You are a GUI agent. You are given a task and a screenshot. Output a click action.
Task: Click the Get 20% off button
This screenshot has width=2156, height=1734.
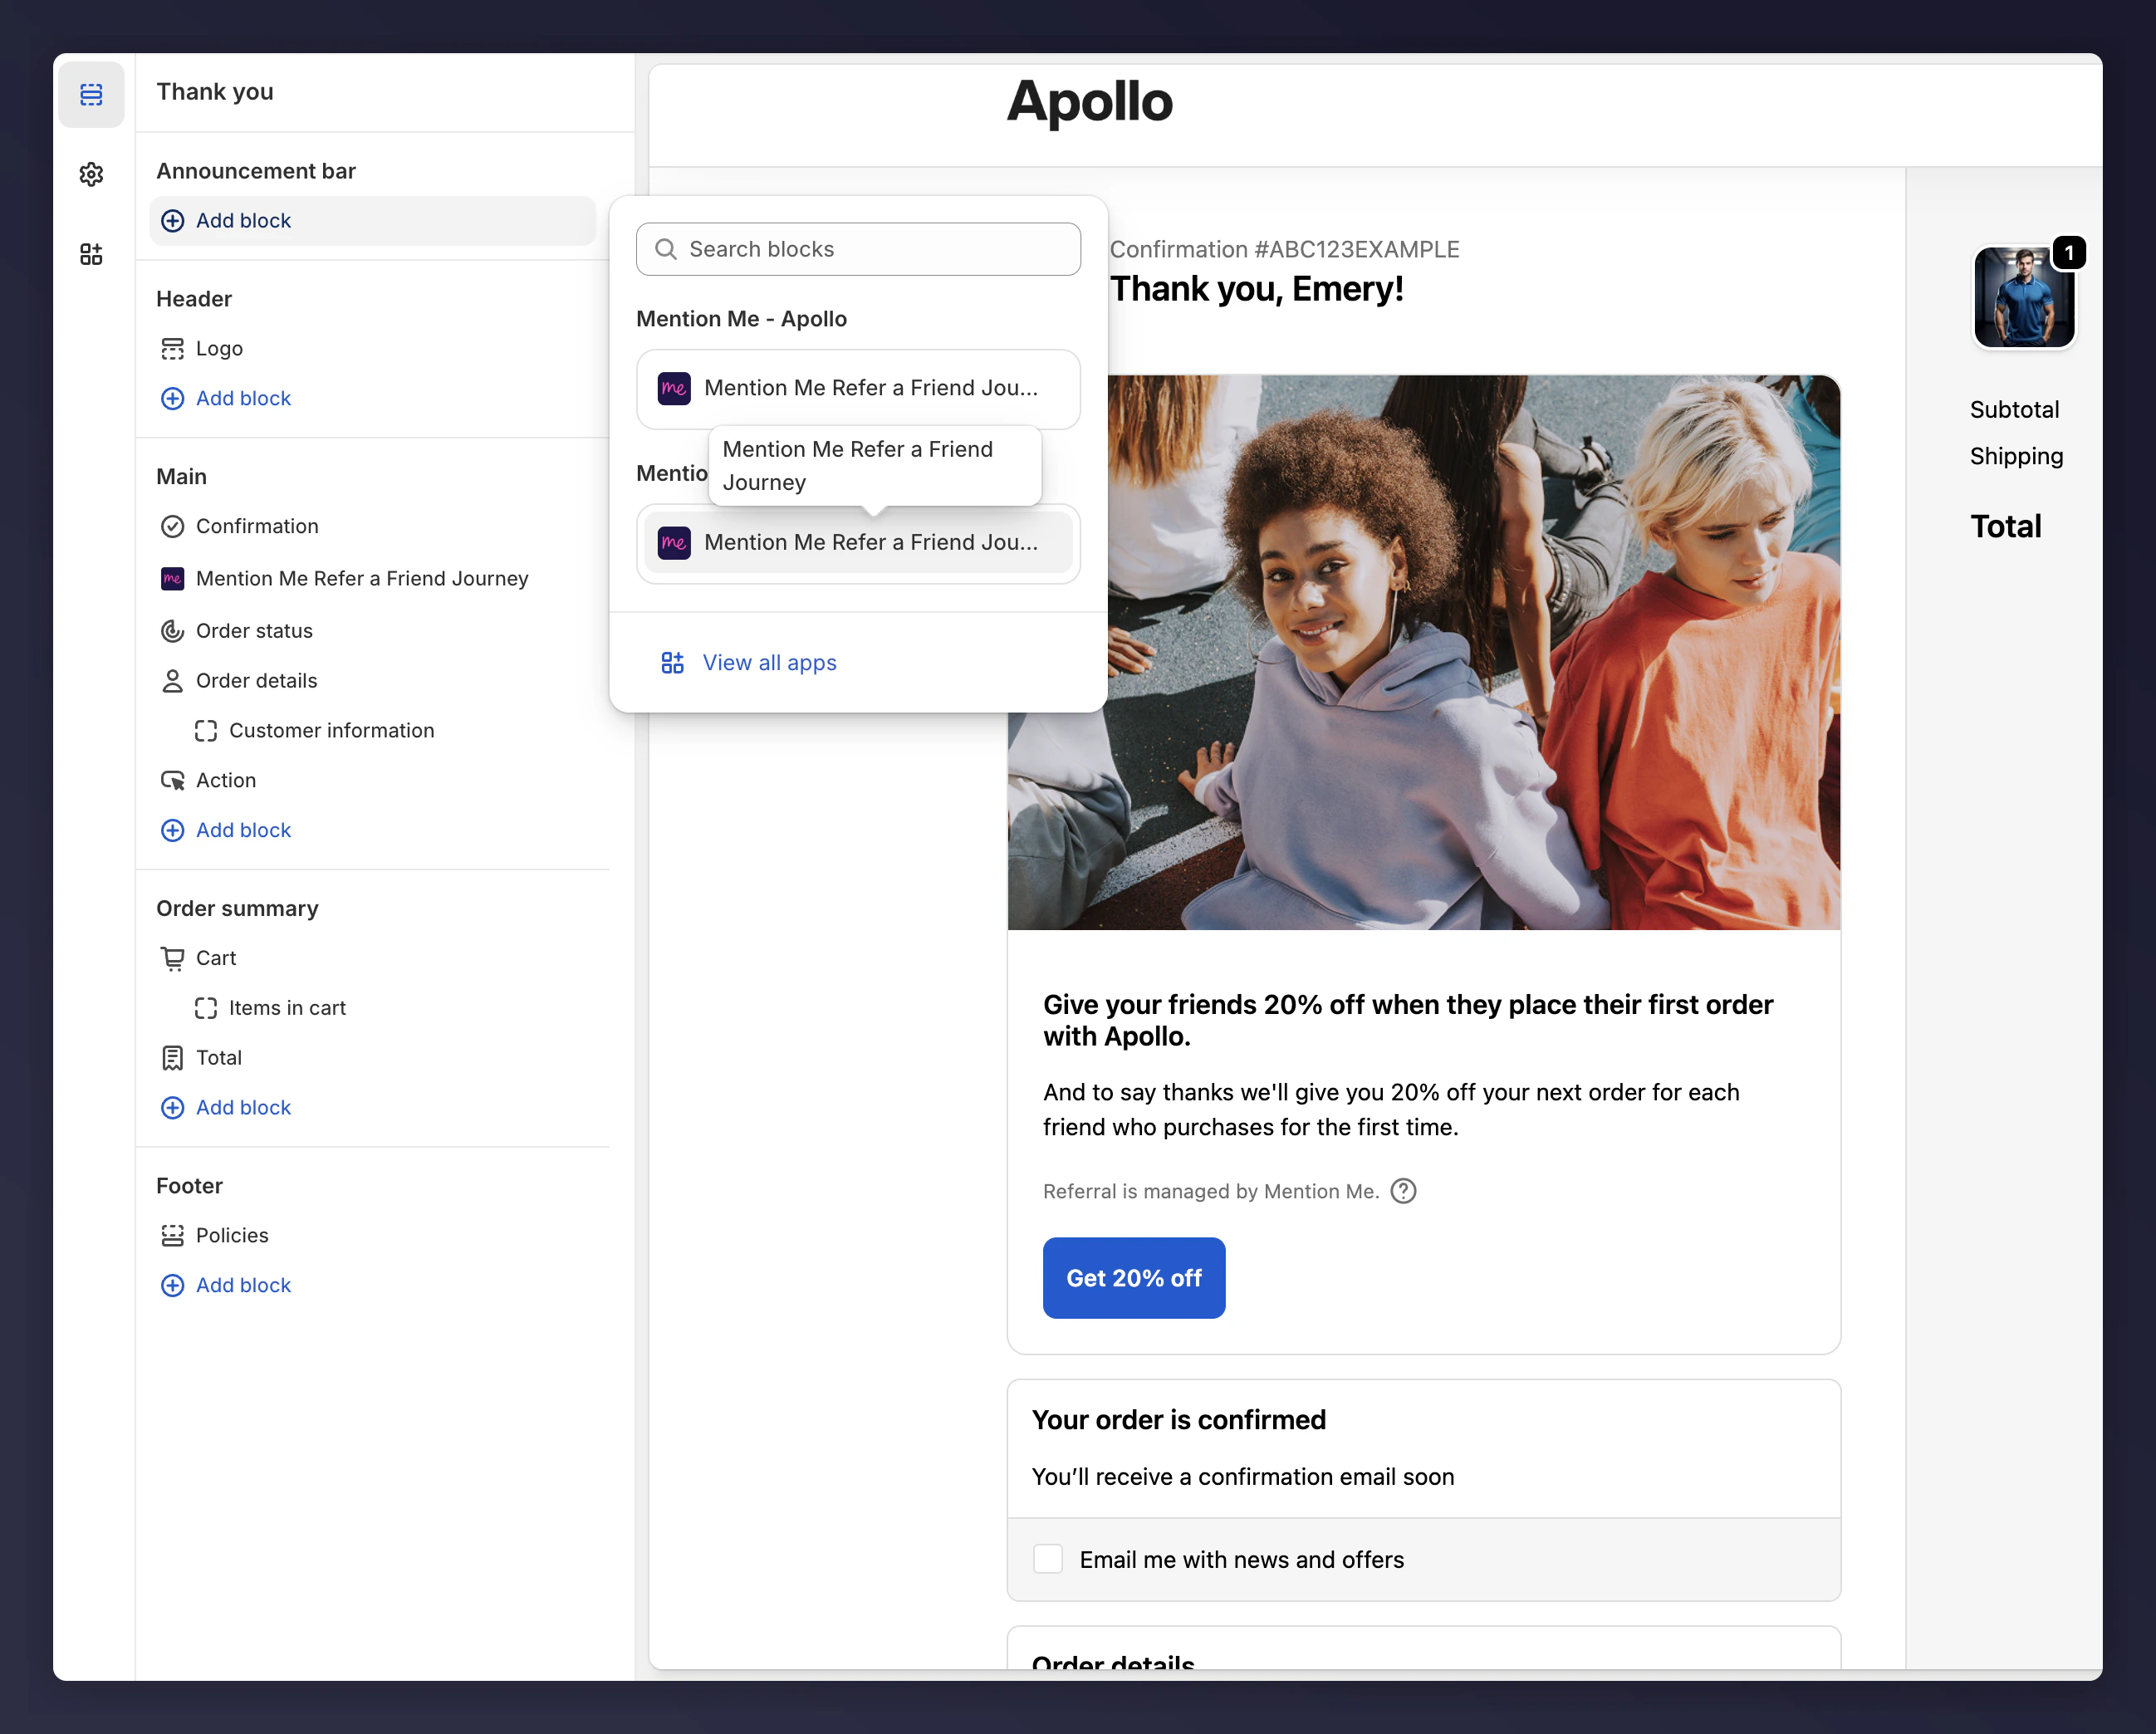[1134, 1278]
